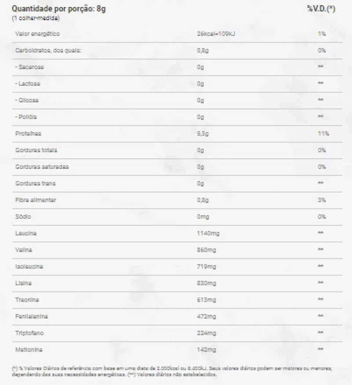Screen dimensions: 352x385
Task: Select the Sacarose row label
Action: (x=29, y=67)
